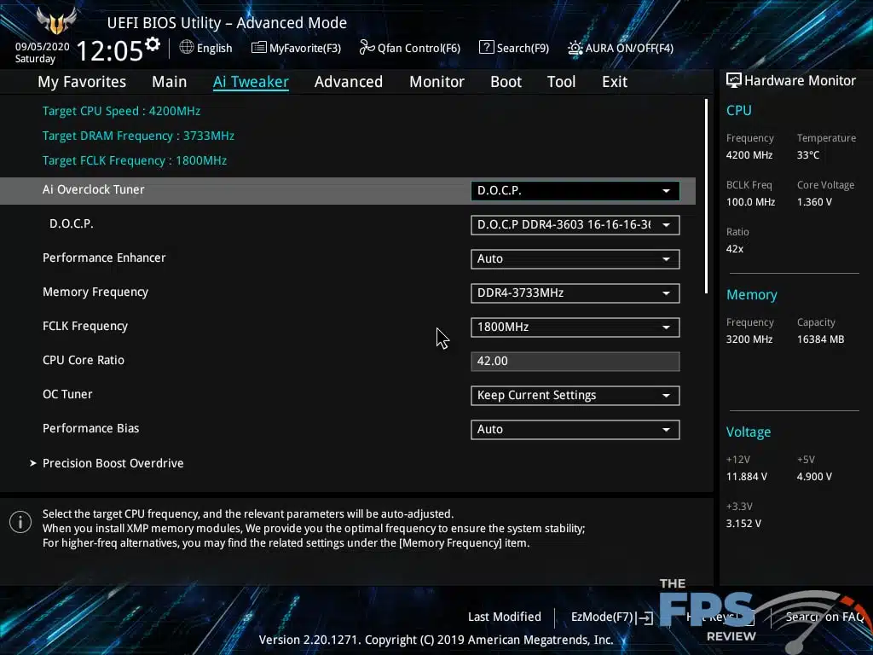Click the FCLK Frequency label
873x655 pixels.
85,327
